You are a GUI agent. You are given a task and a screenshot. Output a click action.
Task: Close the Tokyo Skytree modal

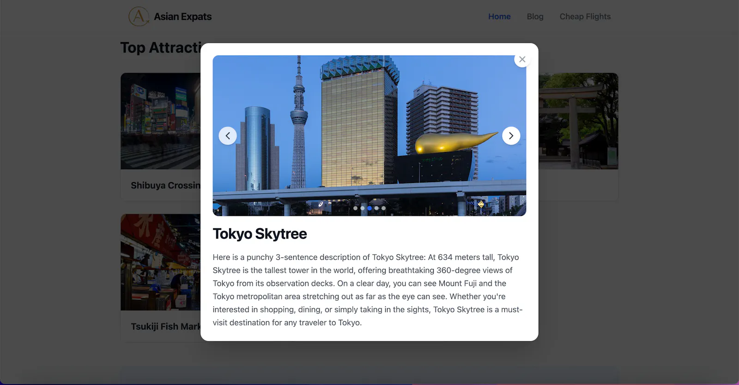522,59
